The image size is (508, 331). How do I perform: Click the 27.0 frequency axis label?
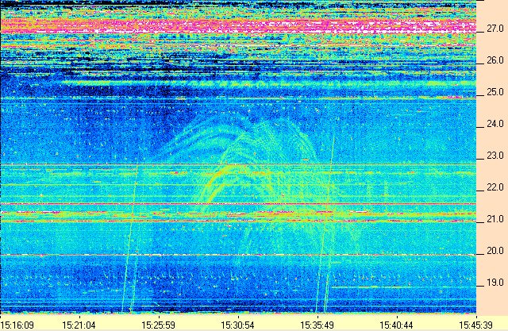pos(495,29)
